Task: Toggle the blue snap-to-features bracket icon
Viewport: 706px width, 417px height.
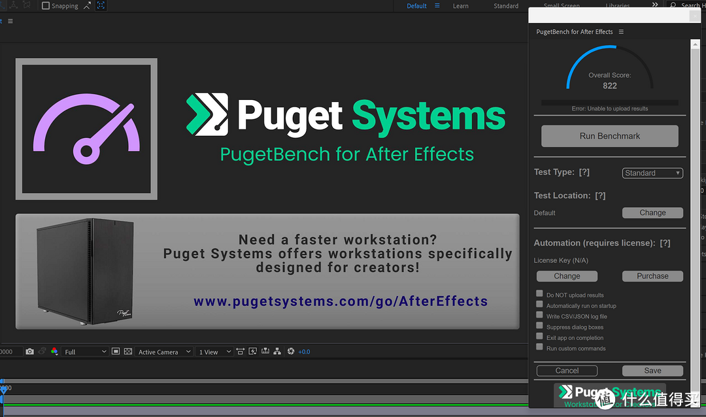Action: (x=101, y=5)
